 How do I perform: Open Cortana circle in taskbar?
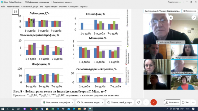point(13,109)
